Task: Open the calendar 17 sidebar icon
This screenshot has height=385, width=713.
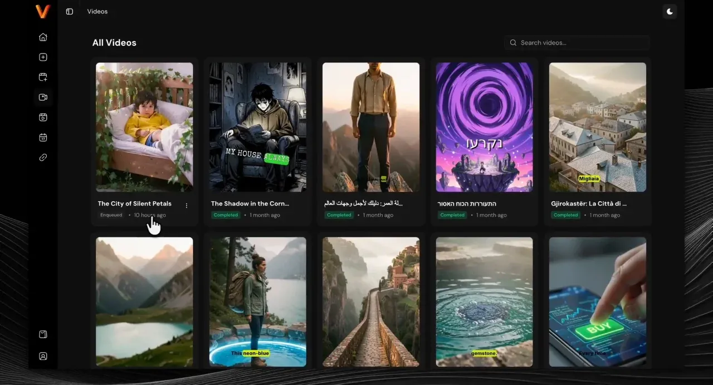Action: (x=43, y=137)
